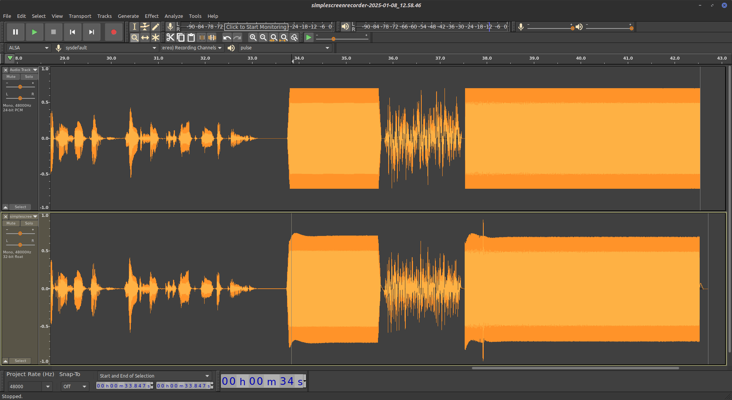Open the Effect menu
The image size is (732, 400).
coord(151,16)
